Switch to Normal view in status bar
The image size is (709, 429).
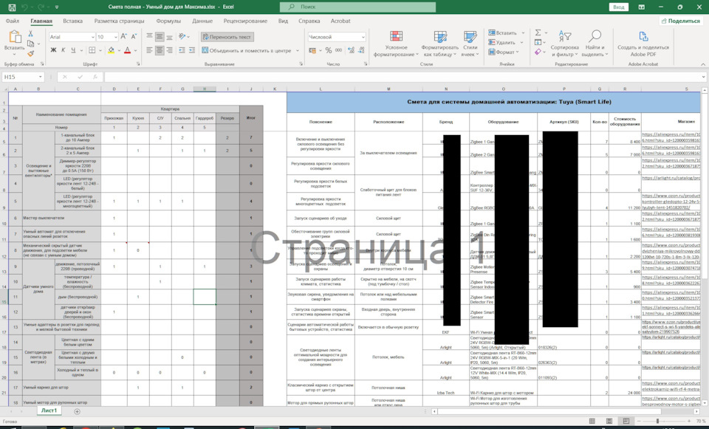pyautogui.click(x=592, y=422)
